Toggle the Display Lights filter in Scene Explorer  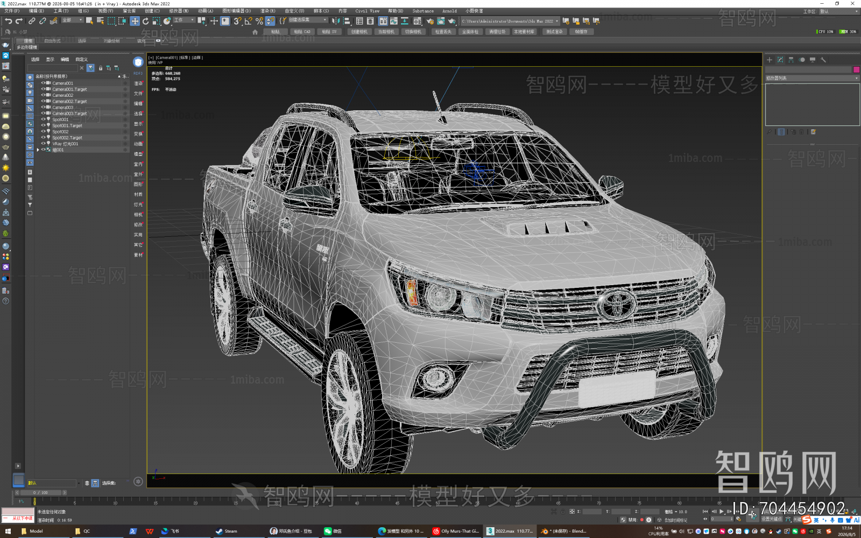tap(30, 93)
